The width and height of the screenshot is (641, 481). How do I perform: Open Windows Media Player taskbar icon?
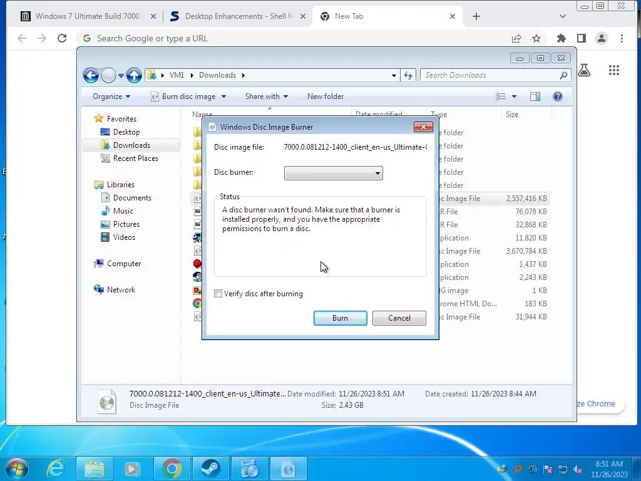(x=133, y=468)
